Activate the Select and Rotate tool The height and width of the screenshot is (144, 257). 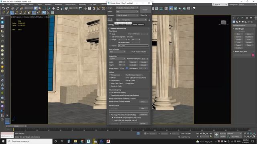pyautogui.click(x=58, y=8)
